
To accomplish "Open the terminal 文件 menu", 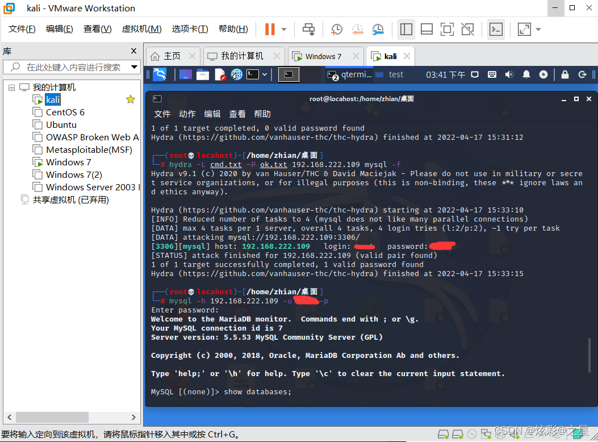I will point(162,114).
